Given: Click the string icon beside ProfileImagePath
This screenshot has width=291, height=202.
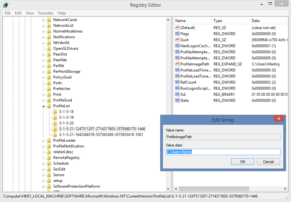Looking at the screenshot, I should pos(177,64).
